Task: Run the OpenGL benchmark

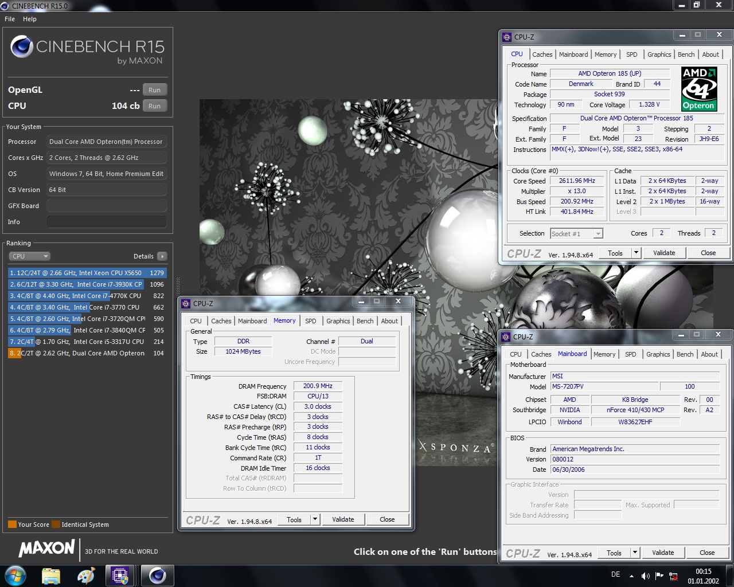Action: 155,90
